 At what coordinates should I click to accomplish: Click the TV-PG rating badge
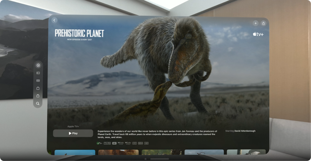[107, 143]
